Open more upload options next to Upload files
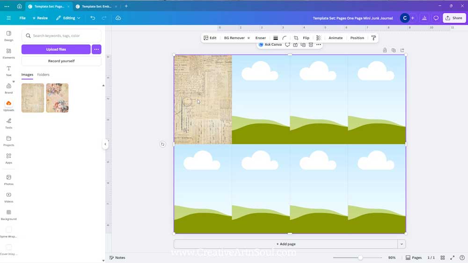The height and width of the screenshot is (263, 468). pos(96,49)
